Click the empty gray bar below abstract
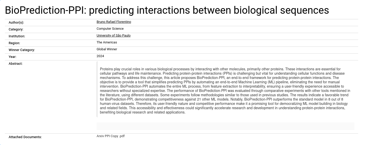Image resolution: width=375 pixels, height=145 pixels. [x=225, y=126]
